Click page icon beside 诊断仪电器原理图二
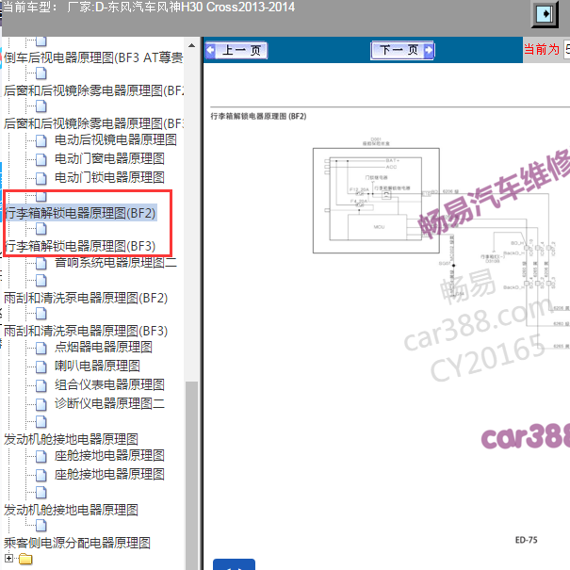Viewport: 570px width, 570px height. [x=41, y=404]
